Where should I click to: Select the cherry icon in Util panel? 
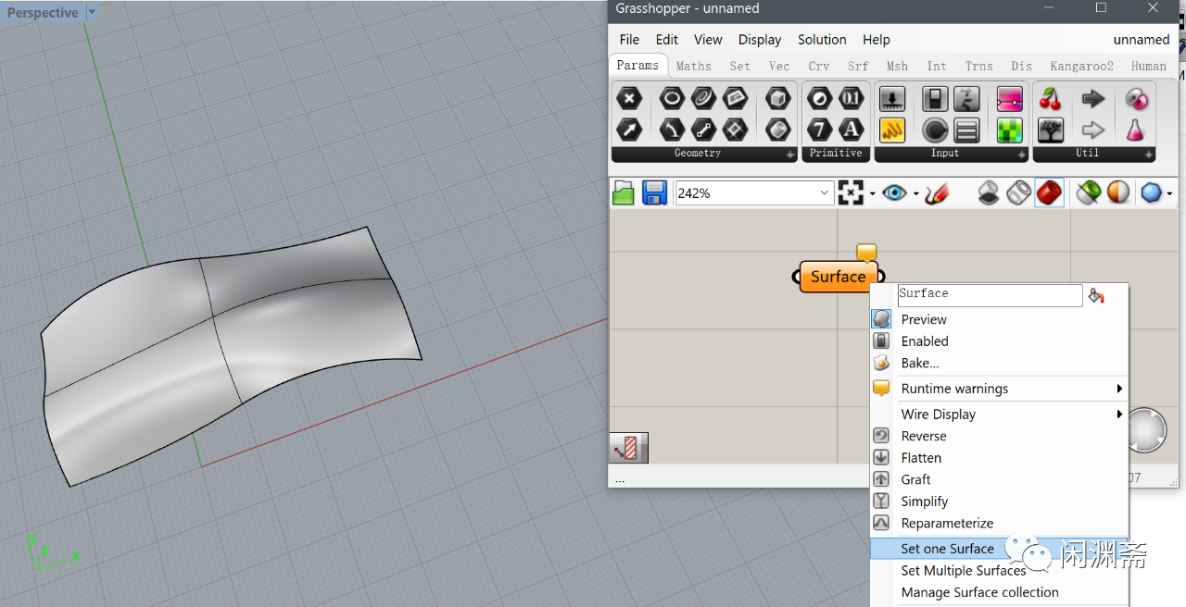pos(1050,99)
